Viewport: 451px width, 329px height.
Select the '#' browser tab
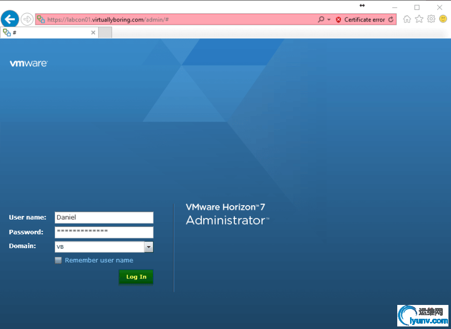coord(49,33)
